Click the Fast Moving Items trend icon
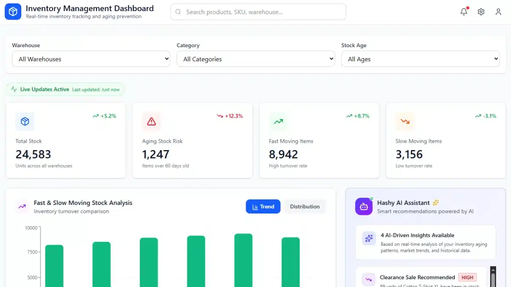The width and height of the screenshot is (511, 287). tap(278, 122)
